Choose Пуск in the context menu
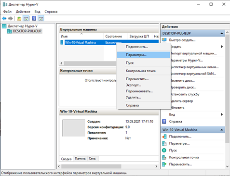 click(x=143, y=63)
